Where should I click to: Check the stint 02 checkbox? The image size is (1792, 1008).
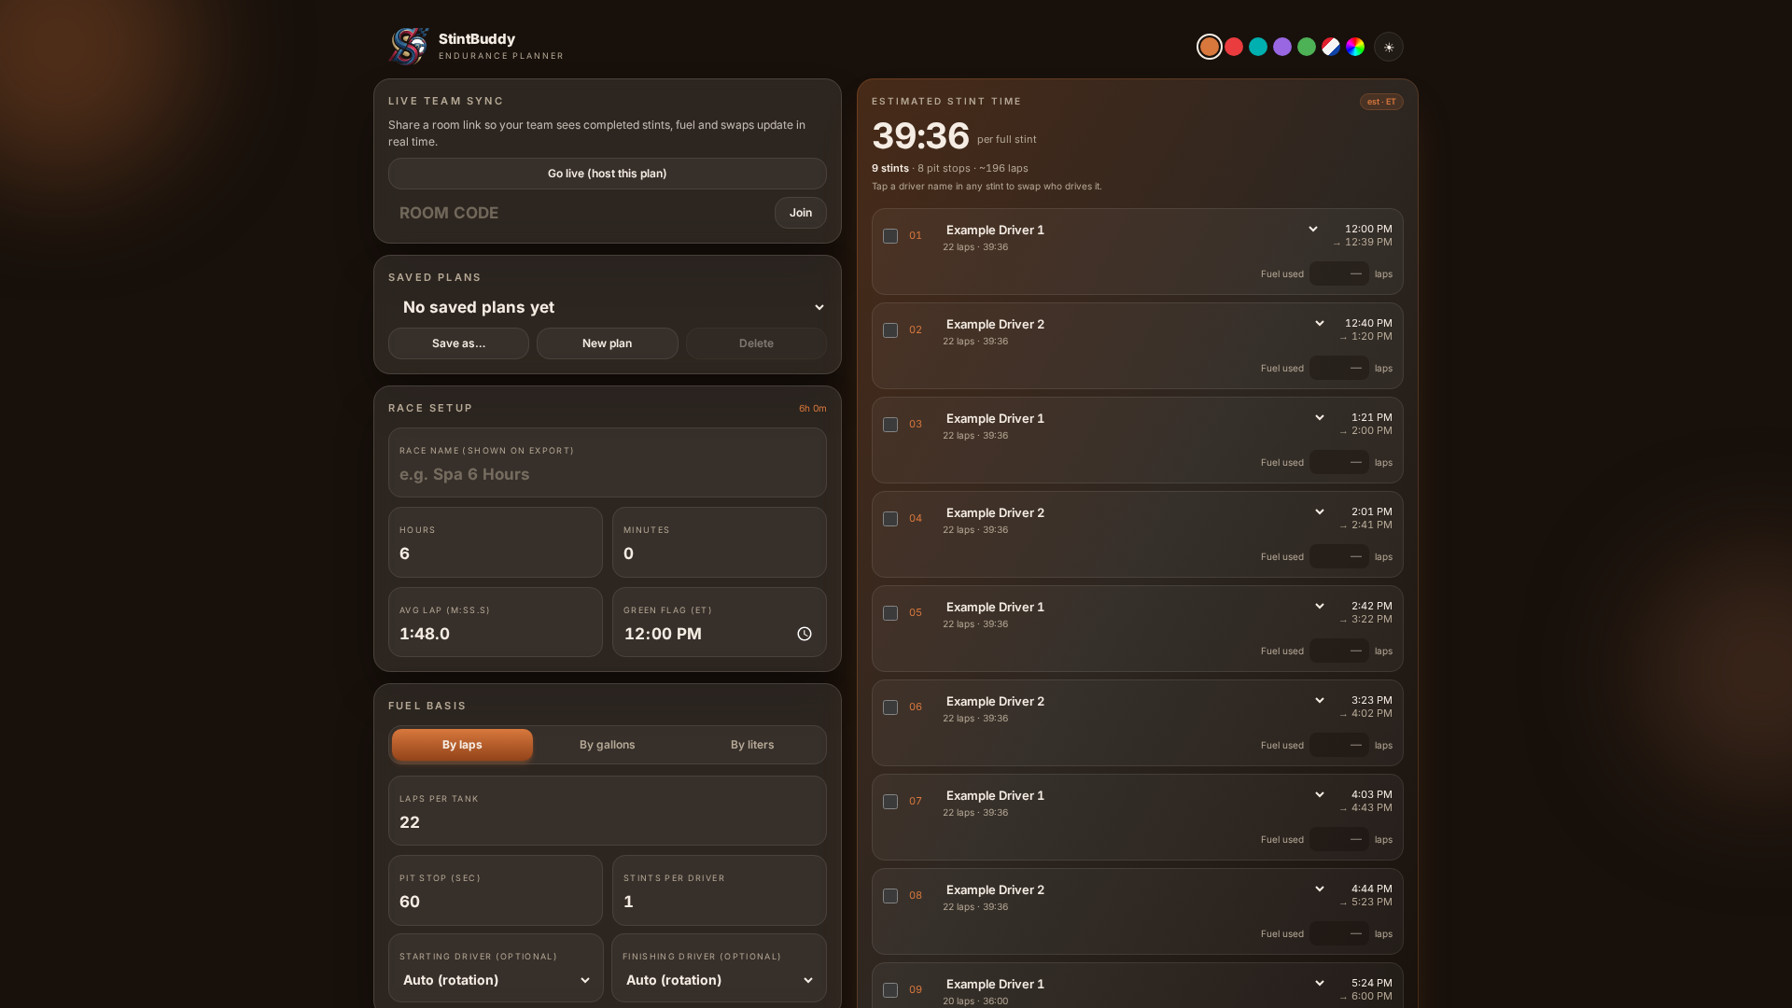point(890,330)
